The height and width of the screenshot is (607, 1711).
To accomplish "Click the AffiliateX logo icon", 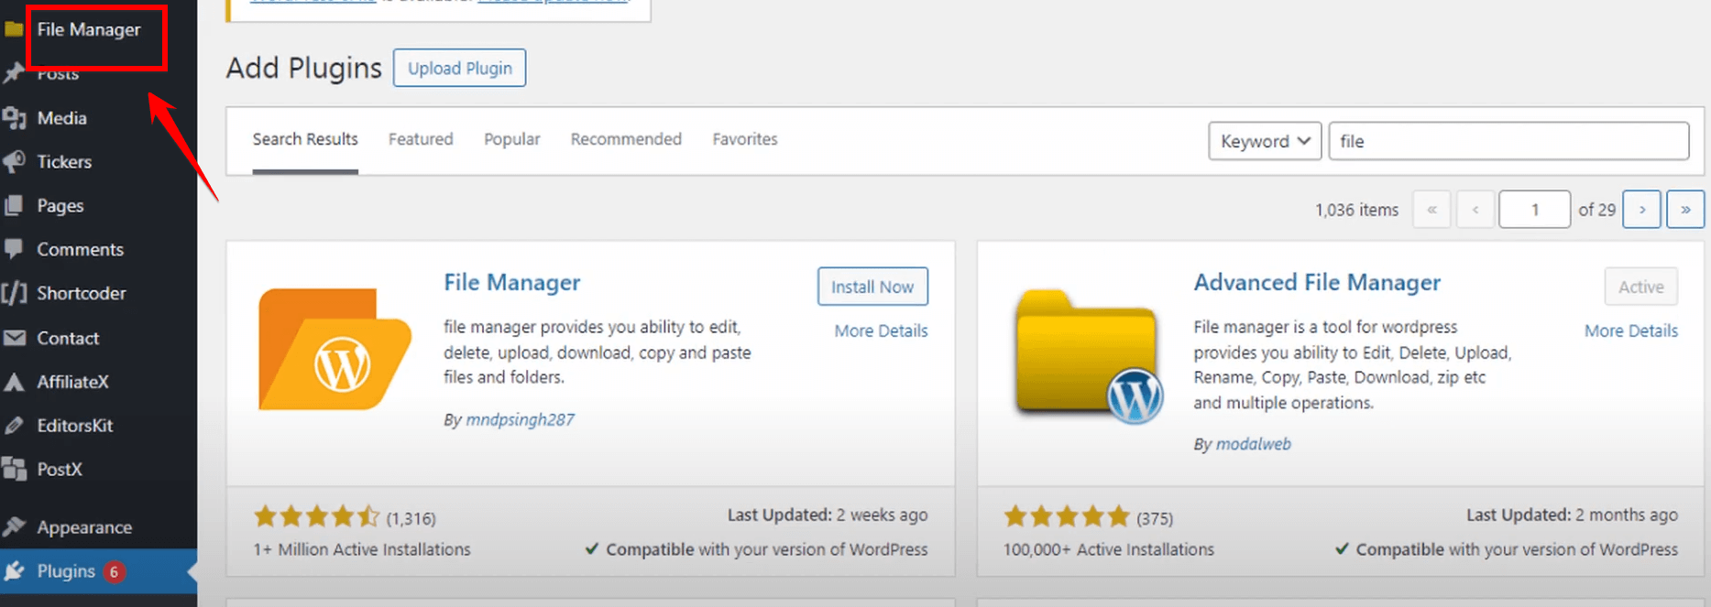I will [x=14, y=382].
